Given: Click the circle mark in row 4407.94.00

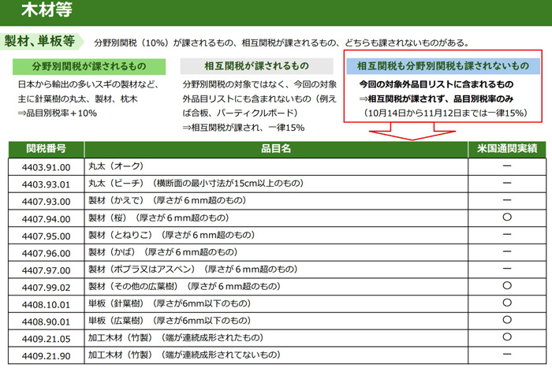Looking at the screenshot, I should pos(507,217).
